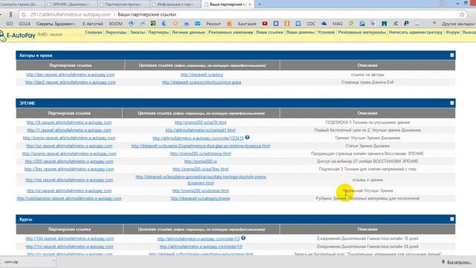Open a new browser tab with plus button
Screen dimensions: 476x268
pos(260,4)
